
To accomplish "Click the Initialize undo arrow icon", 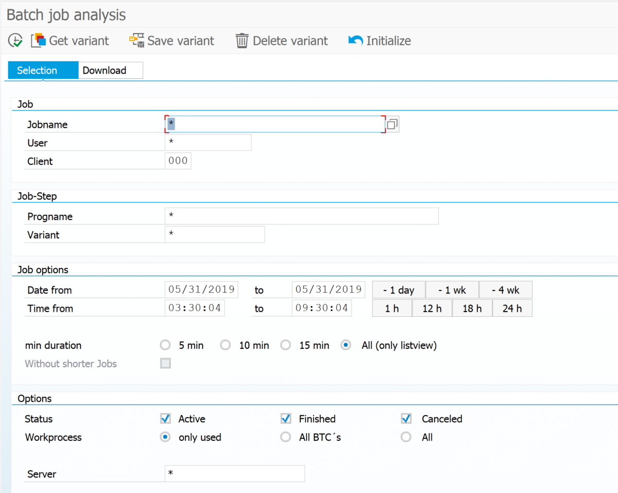I will (355, 41).
